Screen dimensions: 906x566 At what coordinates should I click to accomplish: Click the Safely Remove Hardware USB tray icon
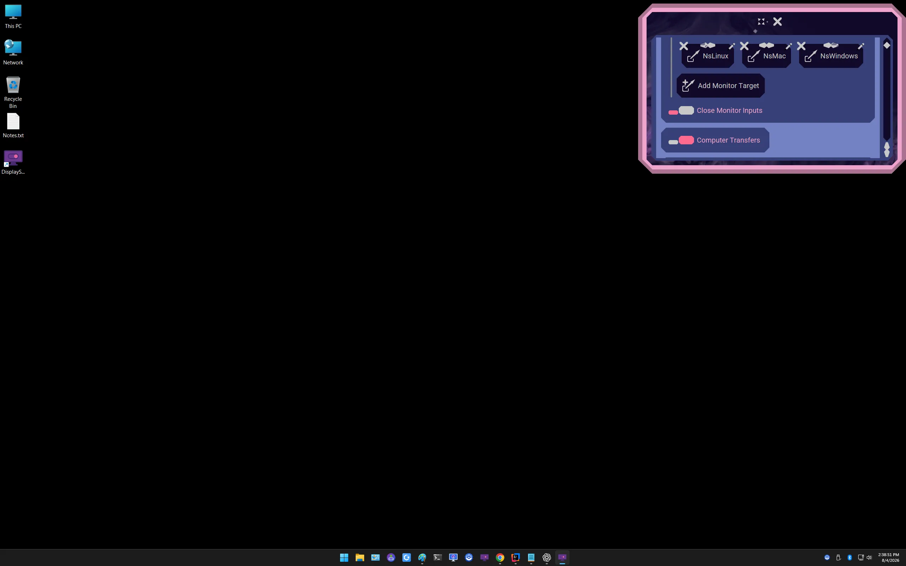pos(838,558)
